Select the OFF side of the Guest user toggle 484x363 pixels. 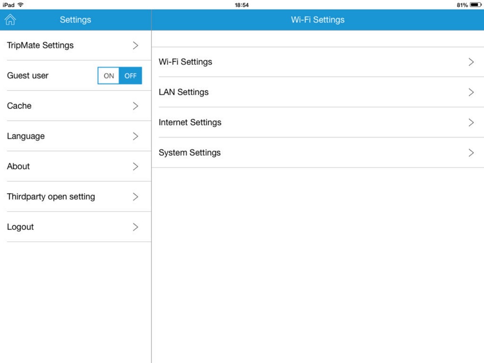point(131,76)
